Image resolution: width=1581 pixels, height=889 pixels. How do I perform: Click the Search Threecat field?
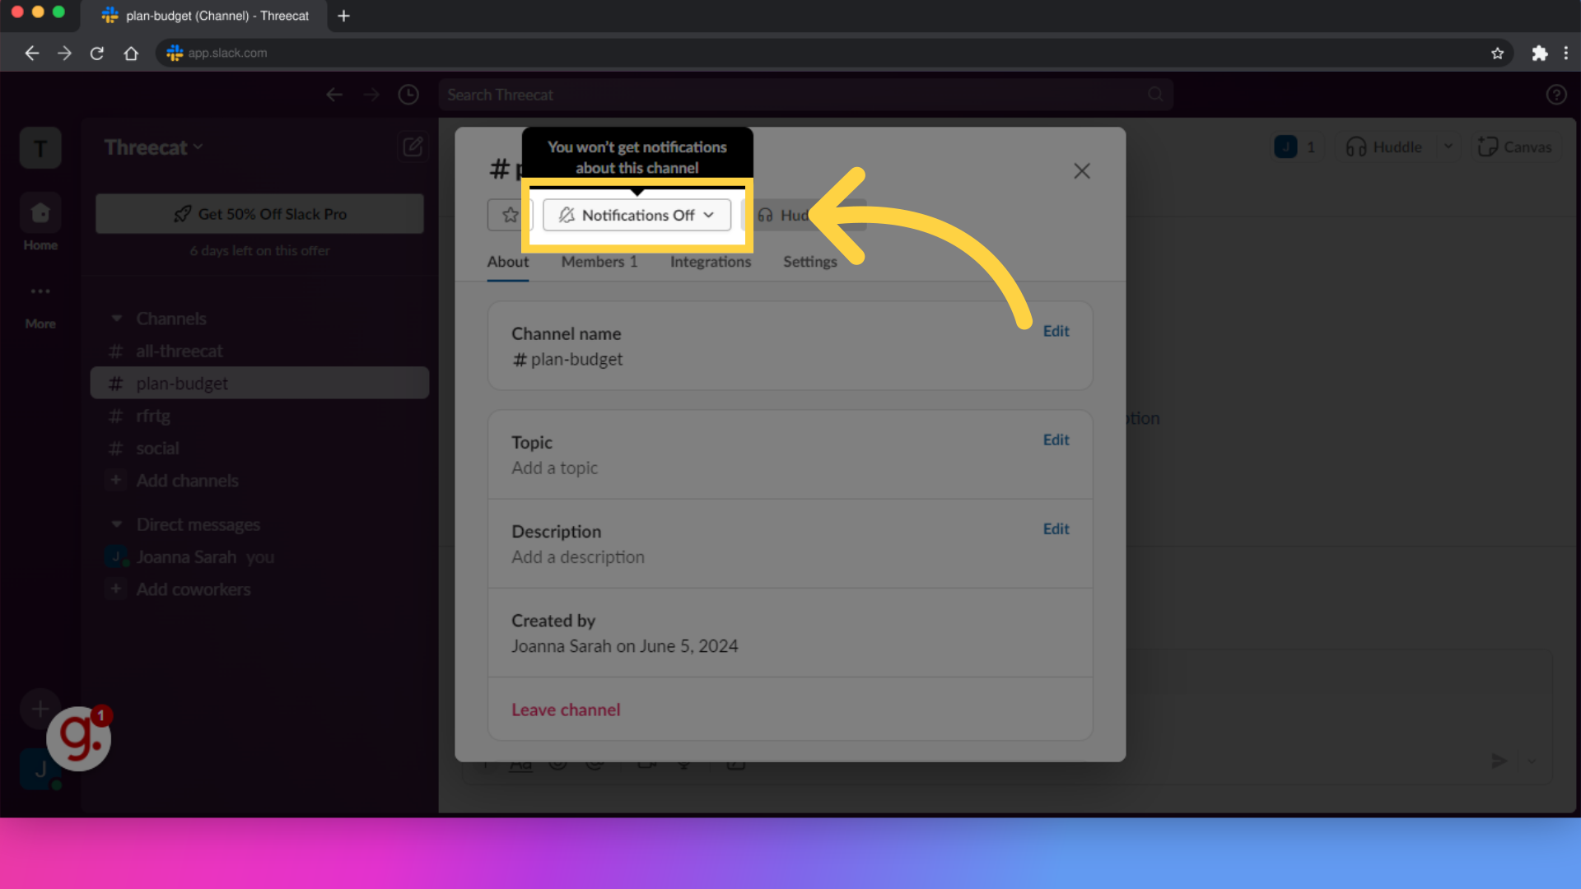tap(805, 95)
